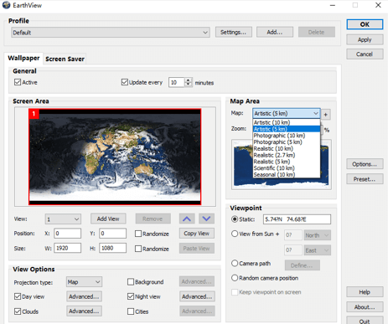Choose Photographic (5 km) map
388x324 pixels.
287,142
